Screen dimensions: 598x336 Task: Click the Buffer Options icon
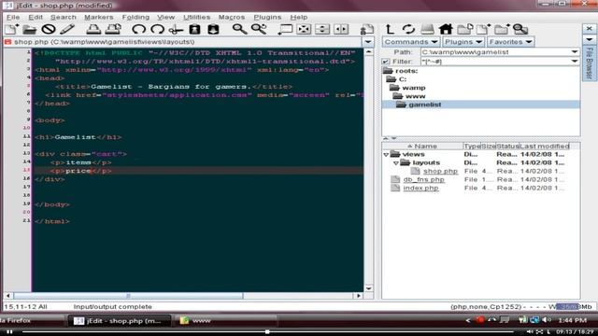tap(367, 29)
